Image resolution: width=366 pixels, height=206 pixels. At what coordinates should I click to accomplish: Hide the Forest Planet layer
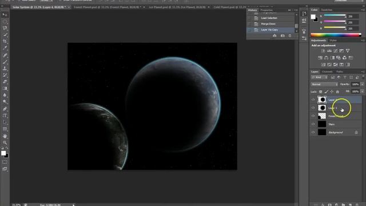(313, 116)
